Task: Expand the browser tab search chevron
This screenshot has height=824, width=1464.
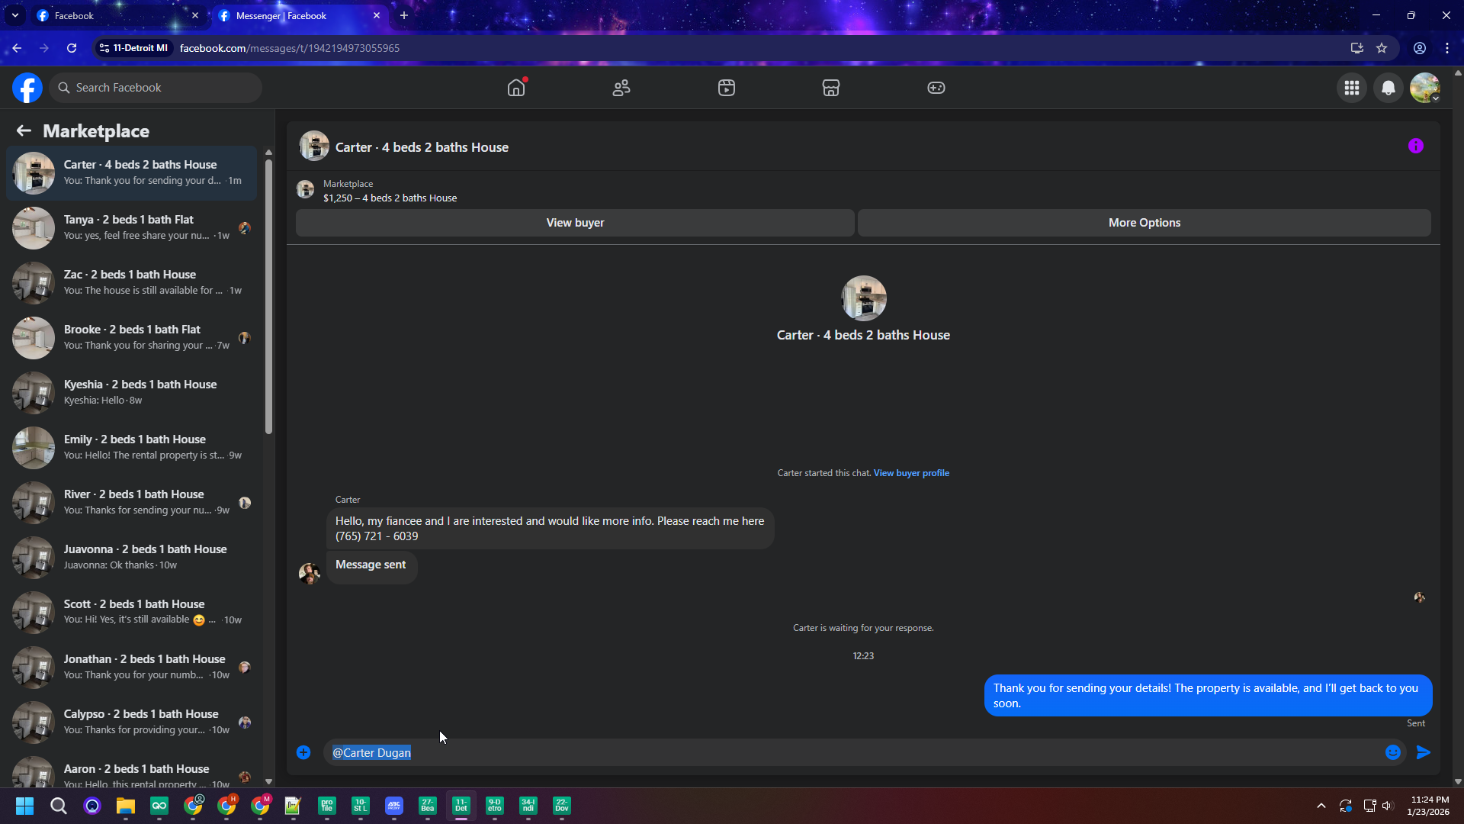Action: pyautogui.click(x=14, y=15)
